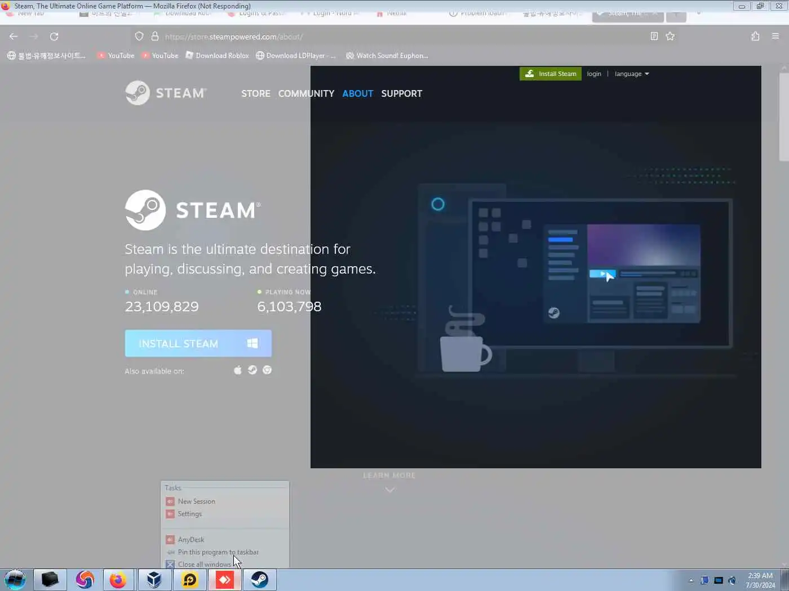The height and width of the screenshot is (591, 789).
Task: Click green Install Steam header button
Action: [551, 74]
